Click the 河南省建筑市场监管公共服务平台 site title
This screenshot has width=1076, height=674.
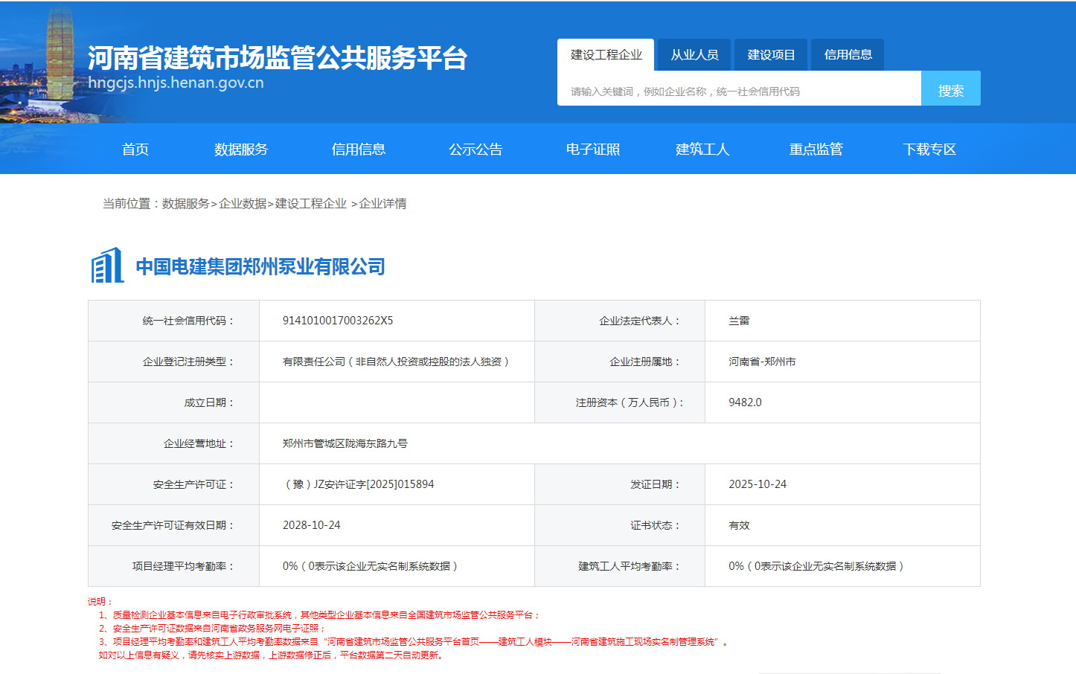277,58
